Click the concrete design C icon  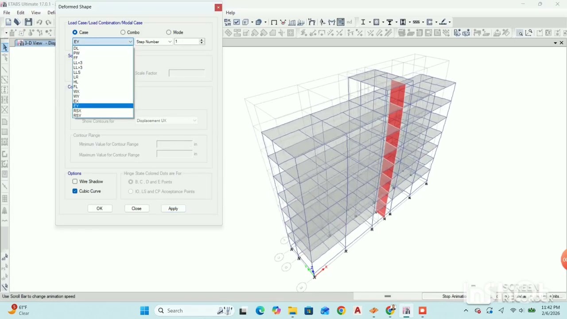click(430, 22)
